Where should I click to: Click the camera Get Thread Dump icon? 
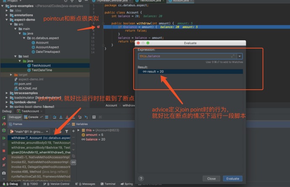(x=4, y=173)
